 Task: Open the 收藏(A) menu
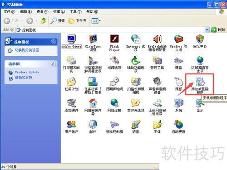(x=59, y=12)
